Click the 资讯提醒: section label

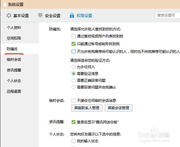point(57,122)
